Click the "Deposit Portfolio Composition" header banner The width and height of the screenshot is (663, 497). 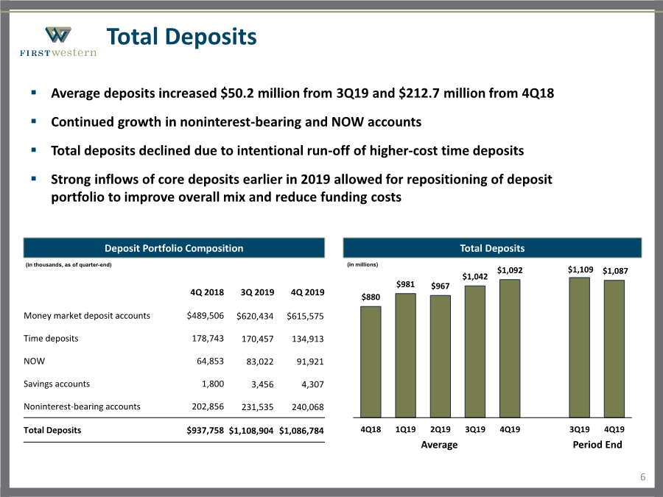point(174,248)
